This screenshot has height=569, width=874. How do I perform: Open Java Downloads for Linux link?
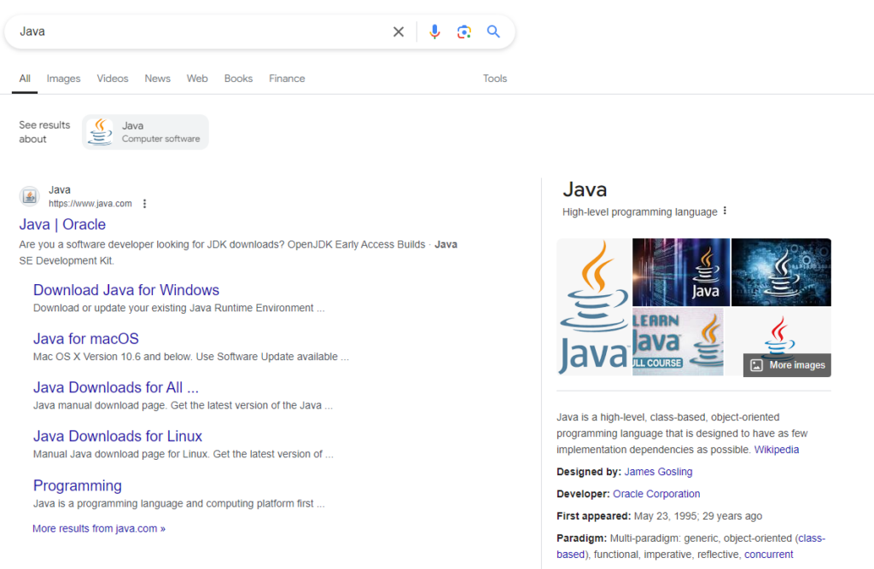[x=118, y=436]
